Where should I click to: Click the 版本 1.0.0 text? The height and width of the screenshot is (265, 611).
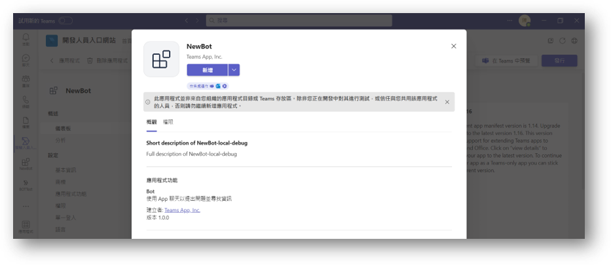pyautogui.click(x=157, y=217)
